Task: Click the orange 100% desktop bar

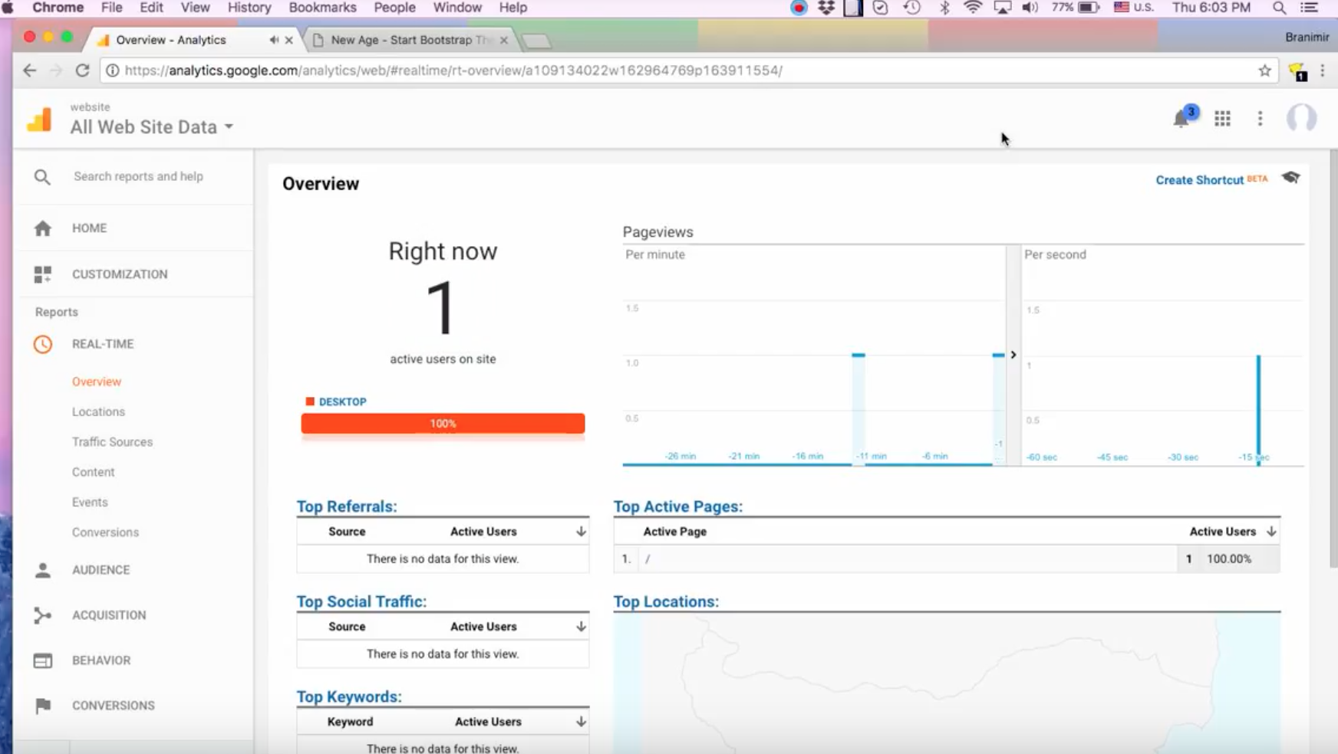Action: (443, 423)
